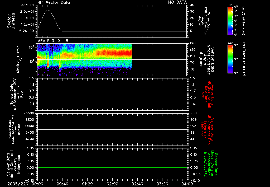Click the 190 scanner angle tick label
Screen dimensions: 270x187
193,43
